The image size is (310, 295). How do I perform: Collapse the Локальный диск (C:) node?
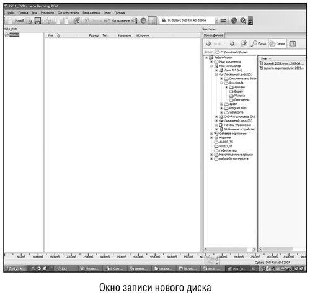pos(216,75)
